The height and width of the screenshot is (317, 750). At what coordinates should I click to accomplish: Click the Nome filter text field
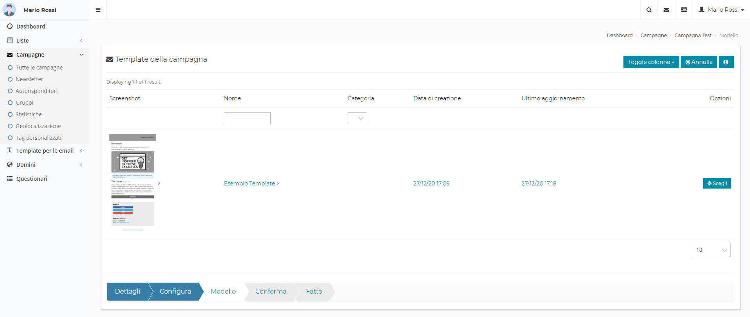click(x=247, y=118)
